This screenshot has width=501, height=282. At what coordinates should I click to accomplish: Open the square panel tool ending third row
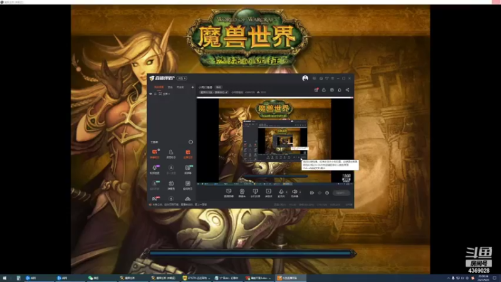[x=188, y=185]
